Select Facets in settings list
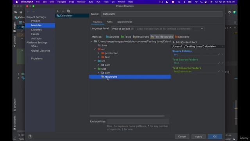The width and height of the screenshot is (250, 141). 35,34
